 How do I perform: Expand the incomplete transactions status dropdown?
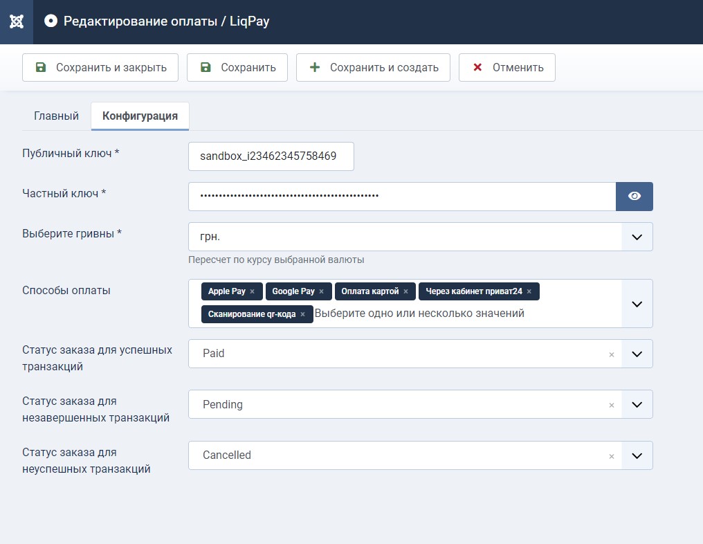[637, 405]
